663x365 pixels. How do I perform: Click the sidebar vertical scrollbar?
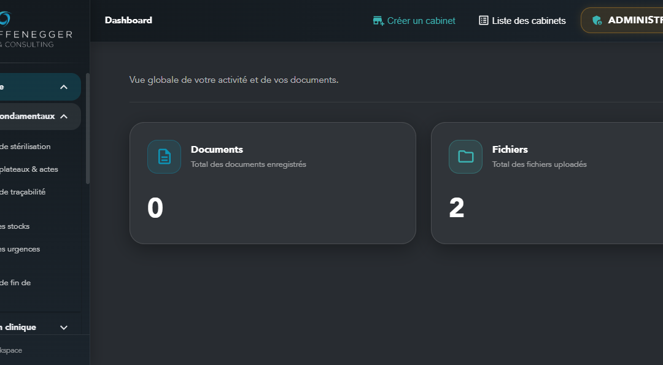[x=88, y=128]
